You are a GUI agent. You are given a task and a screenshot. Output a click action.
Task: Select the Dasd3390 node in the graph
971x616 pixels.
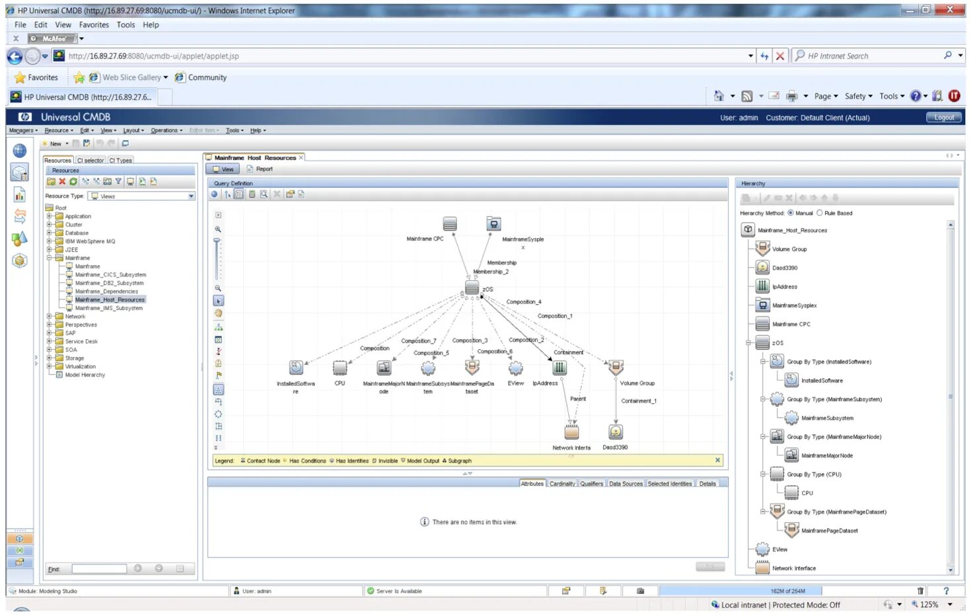click(616, 432)
